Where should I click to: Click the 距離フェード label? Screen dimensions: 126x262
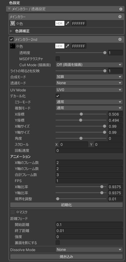point(19,218)
